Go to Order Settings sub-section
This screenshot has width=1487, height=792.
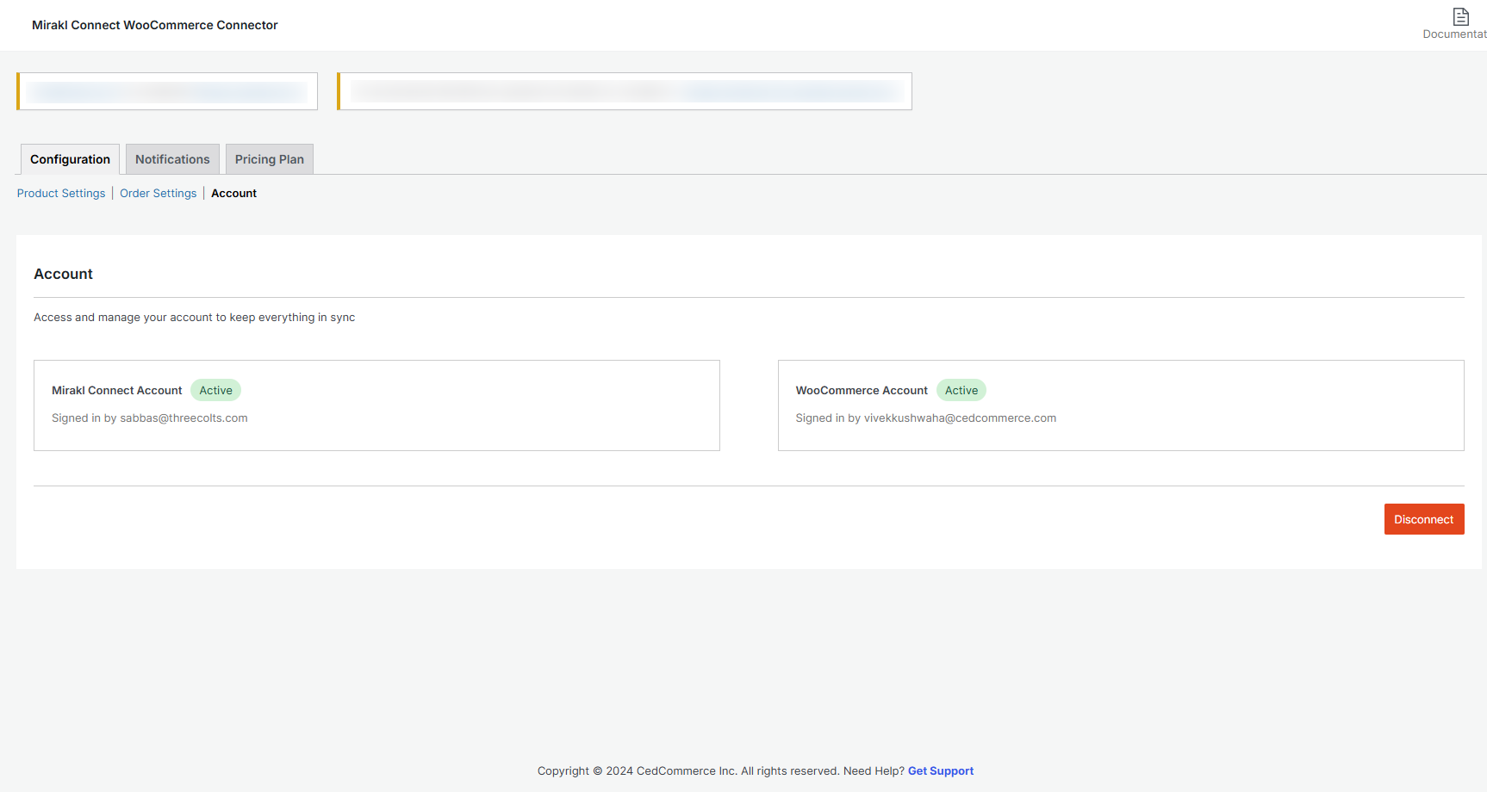158,194
